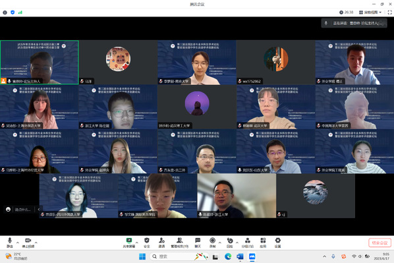Click the blue security shield icon

tap(13, 13)
